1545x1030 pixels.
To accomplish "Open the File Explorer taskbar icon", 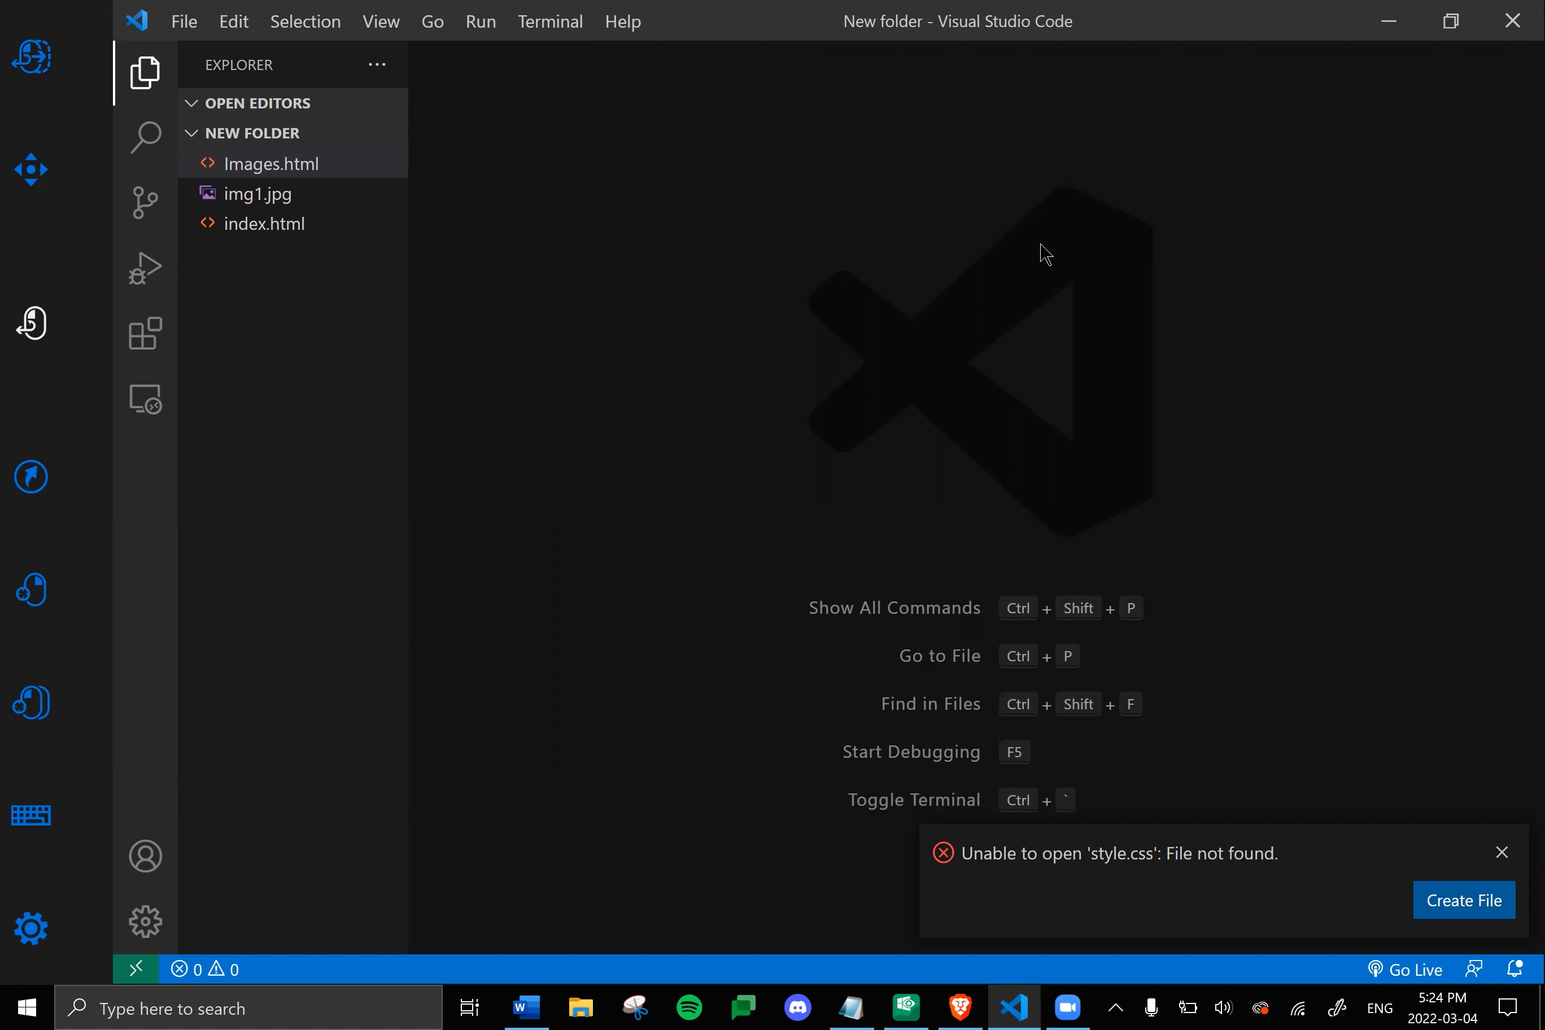I will click(x=581, y=1007).
